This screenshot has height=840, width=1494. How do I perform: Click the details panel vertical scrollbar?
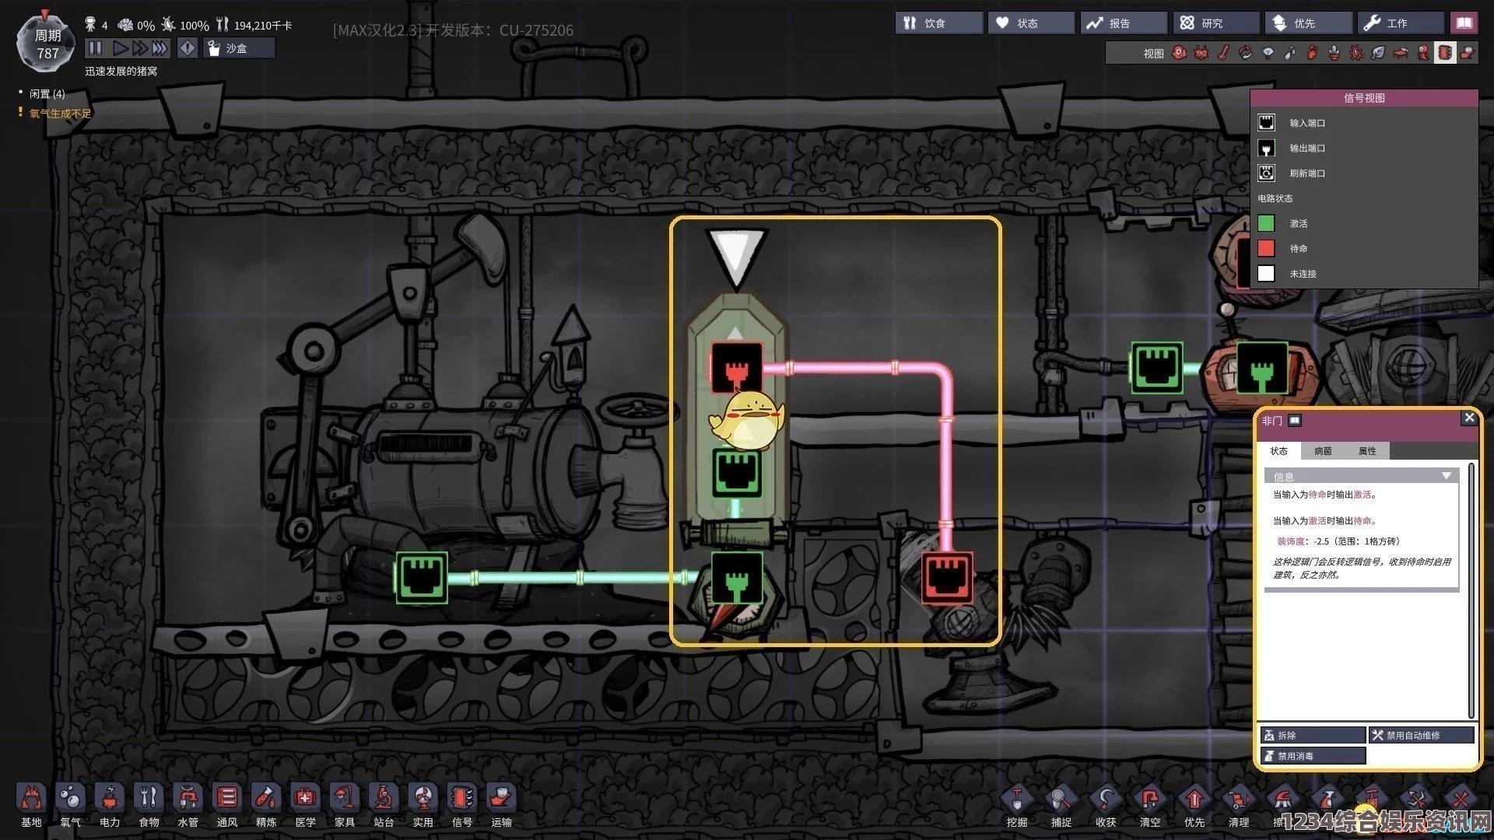[1471, 591]
